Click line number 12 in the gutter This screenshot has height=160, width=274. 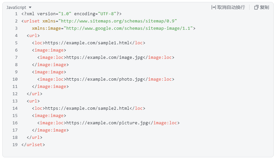tap(15, 94)
